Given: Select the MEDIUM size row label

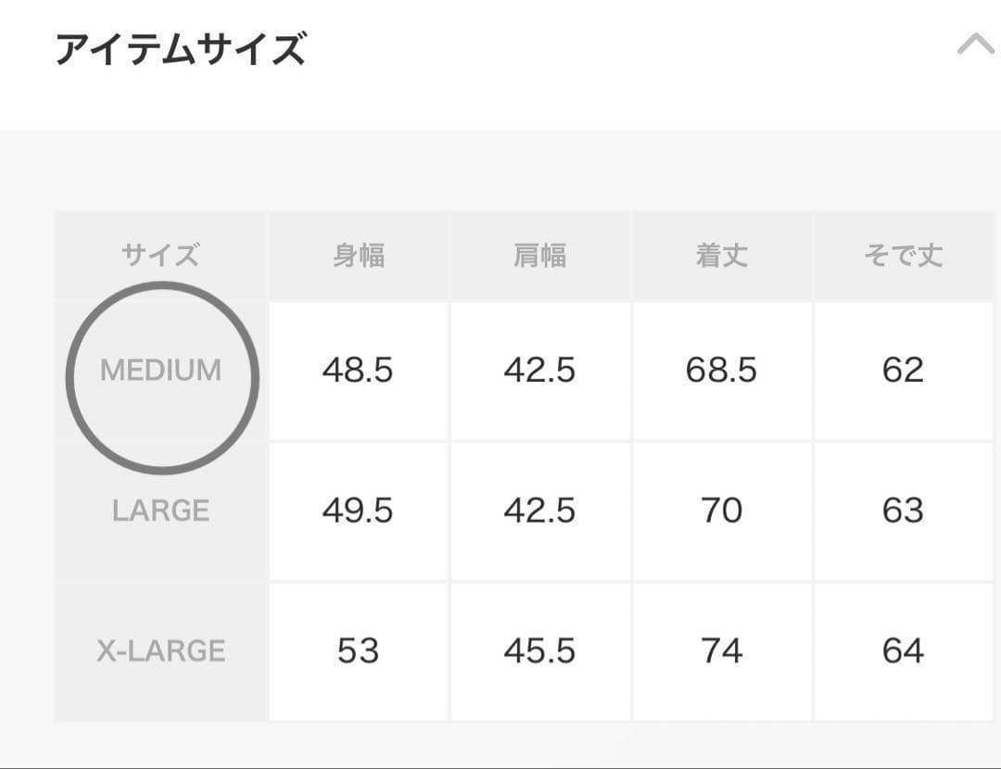Looking at the screenshot, I should pos(161,371).
